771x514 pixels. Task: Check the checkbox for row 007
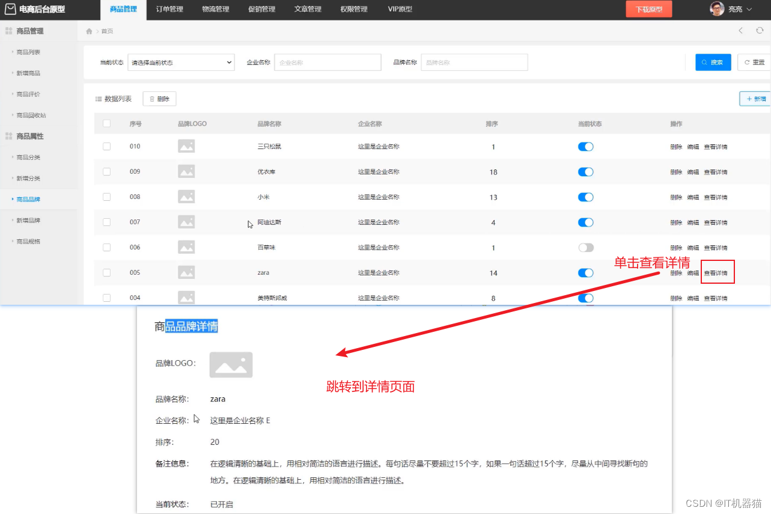pos(107,222)
